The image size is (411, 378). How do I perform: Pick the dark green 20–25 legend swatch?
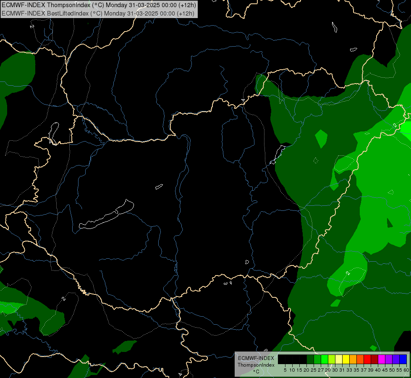[x=310, y=359]
